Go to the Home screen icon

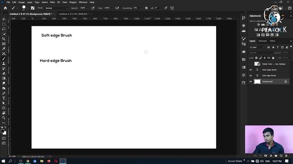pos(5,8)
